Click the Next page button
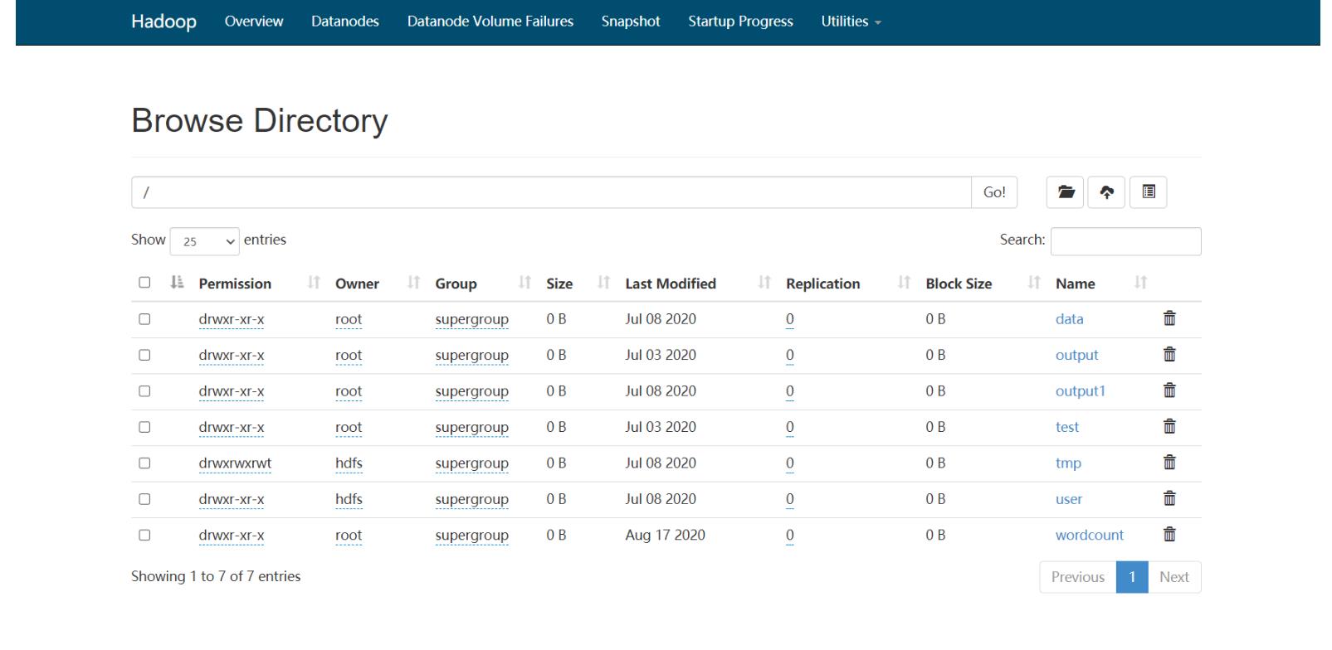The height and width of the screenshot is (650, 1332). (x=1174, y=577)
